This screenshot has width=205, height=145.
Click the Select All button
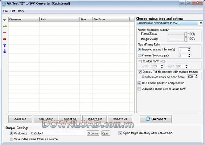pyautogui.click(x=70, y=119)
